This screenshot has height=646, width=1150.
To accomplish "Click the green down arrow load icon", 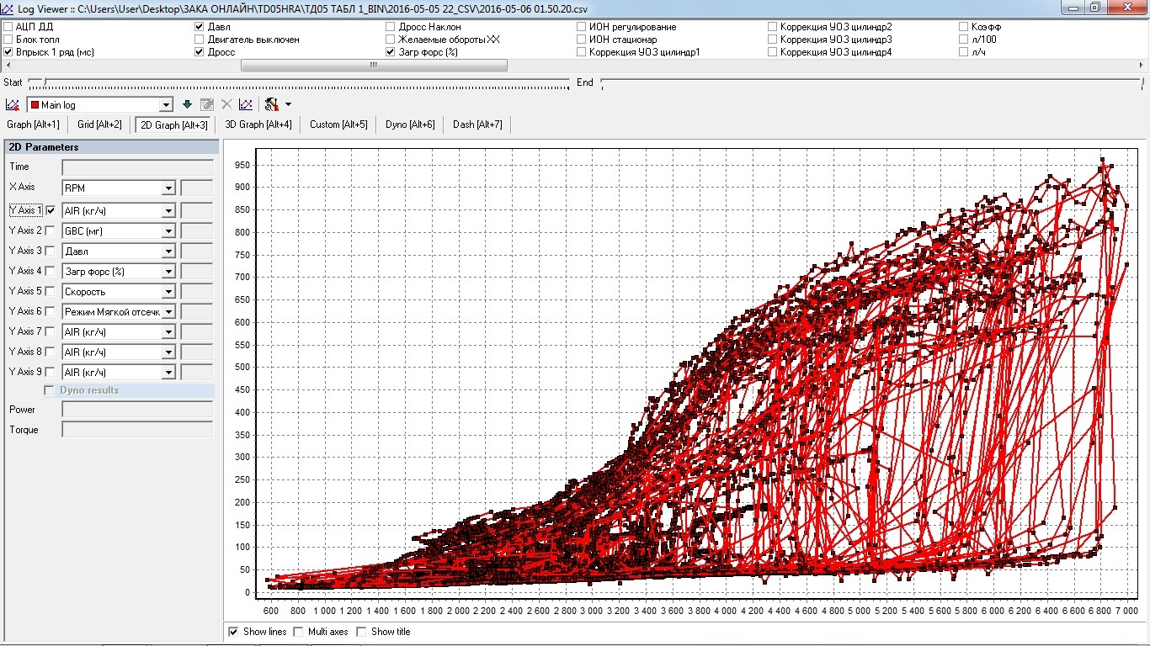I will pyautogui.click(x=188, y=104).
